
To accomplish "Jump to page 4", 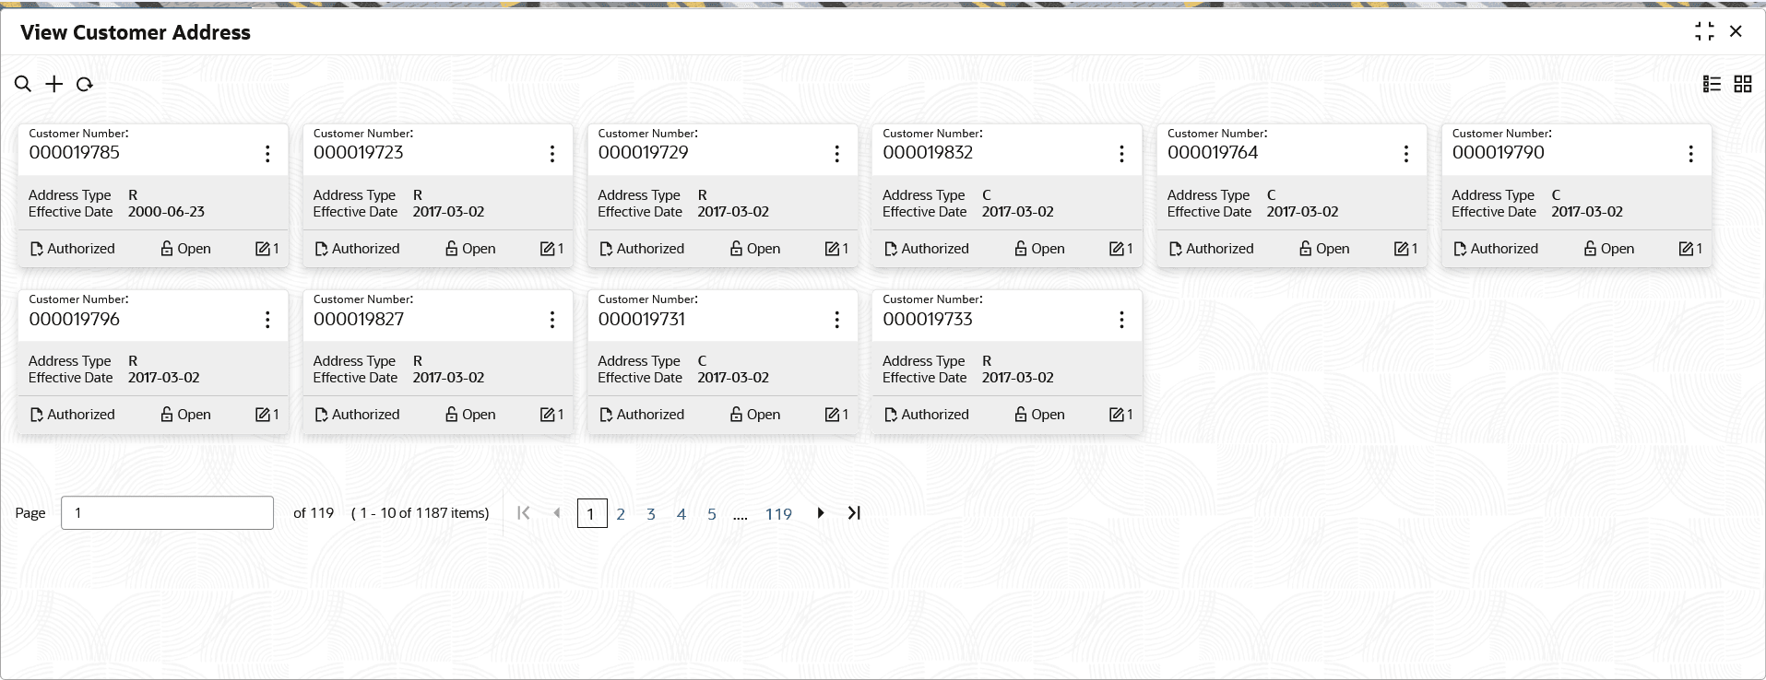I will 682,514.
